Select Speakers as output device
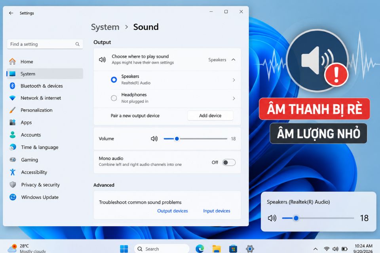The width and height of the screenshot is (380, 253). pyautogui.click(x=114, y=79)
